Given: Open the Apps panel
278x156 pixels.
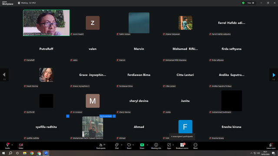Looking at the screenshot, I should [x=169, y=146].
